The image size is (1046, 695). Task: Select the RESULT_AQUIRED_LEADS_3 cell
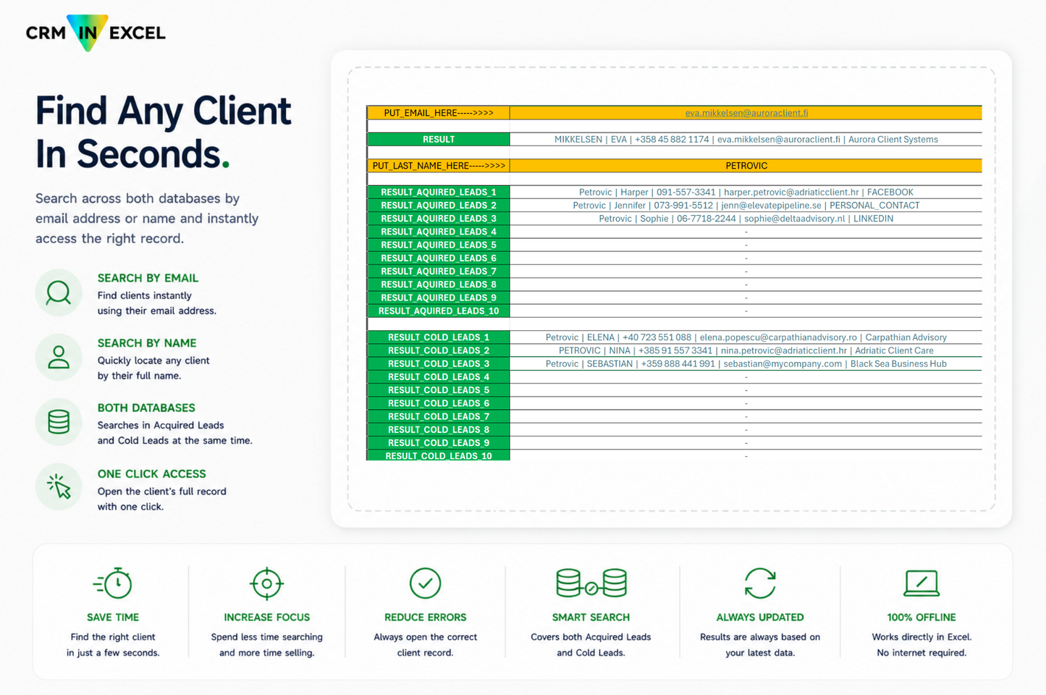coord(439,219)
